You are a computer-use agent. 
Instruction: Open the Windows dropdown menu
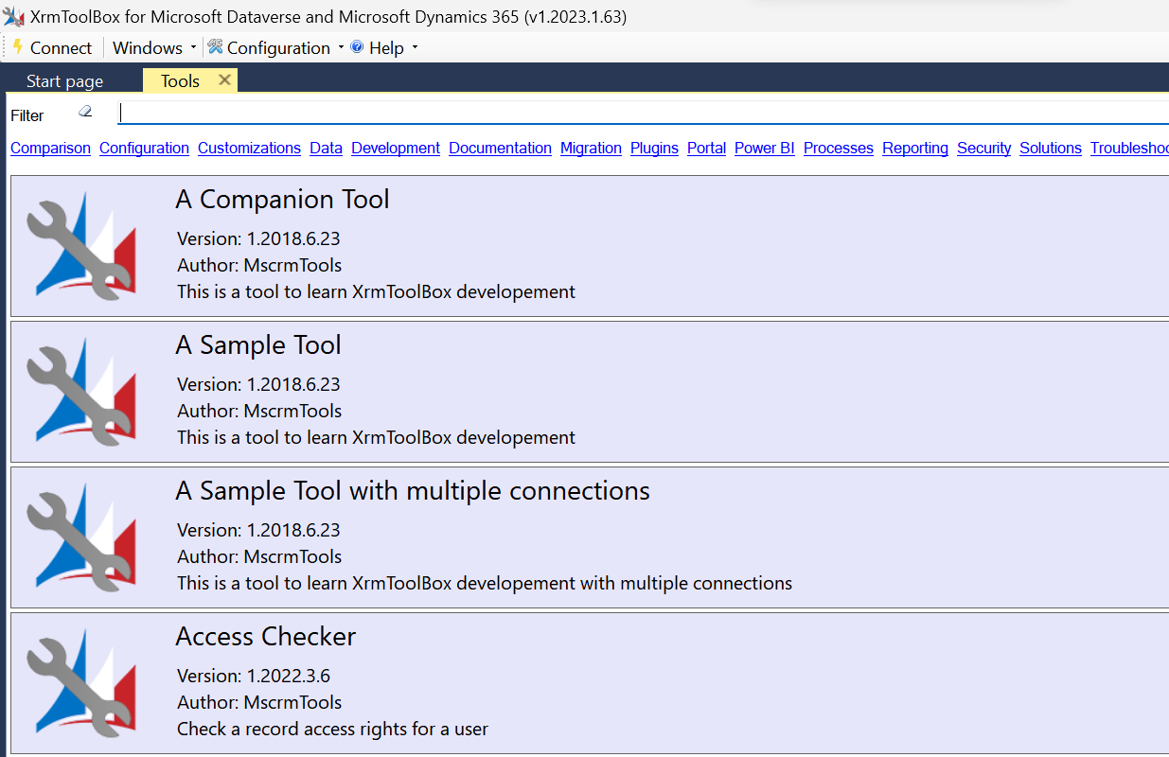147,47
